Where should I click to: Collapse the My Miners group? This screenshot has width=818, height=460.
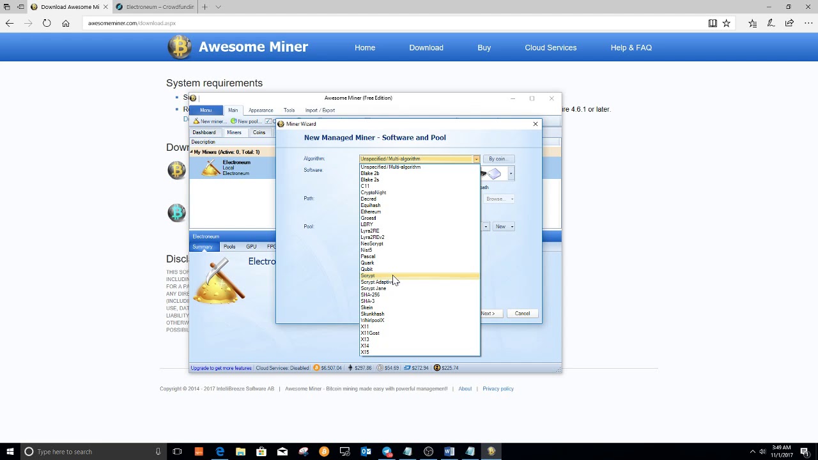(191, 152)
